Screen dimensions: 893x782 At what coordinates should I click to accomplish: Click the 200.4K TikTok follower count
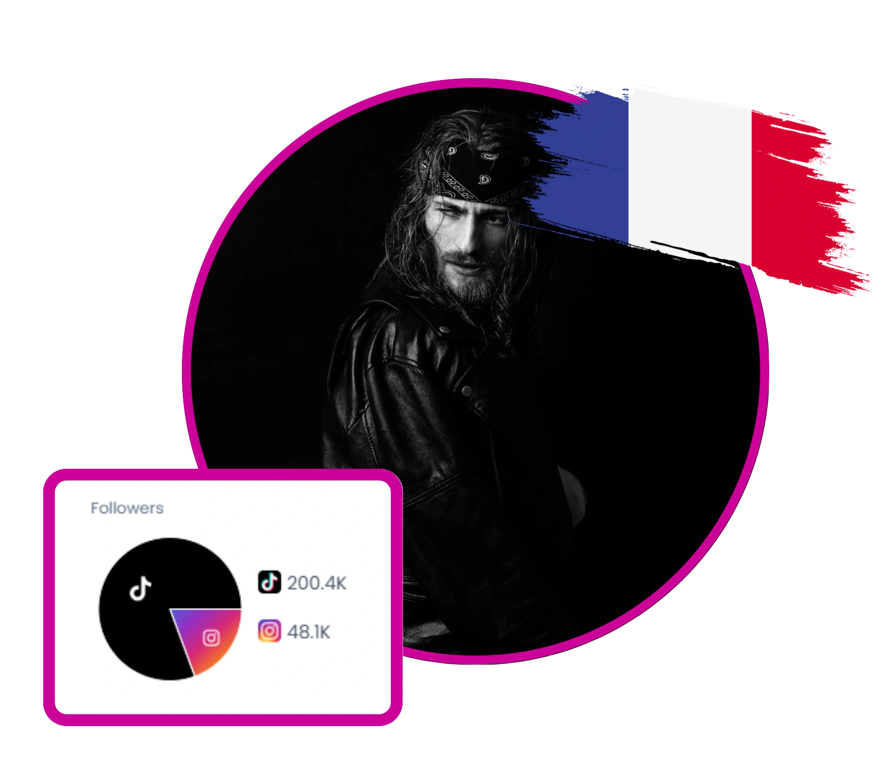[316, 583]
